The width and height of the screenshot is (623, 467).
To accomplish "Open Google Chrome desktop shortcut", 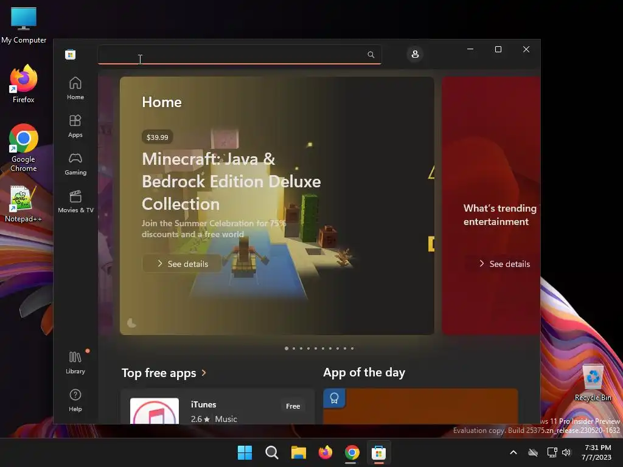I will [24, 148].
